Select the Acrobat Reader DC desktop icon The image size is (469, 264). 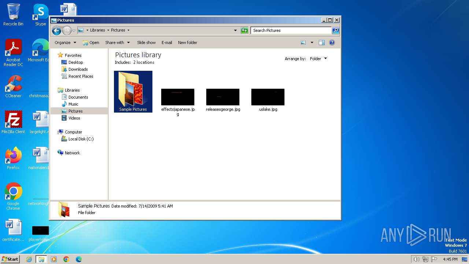pyautogui.click(x=13, y=53)
